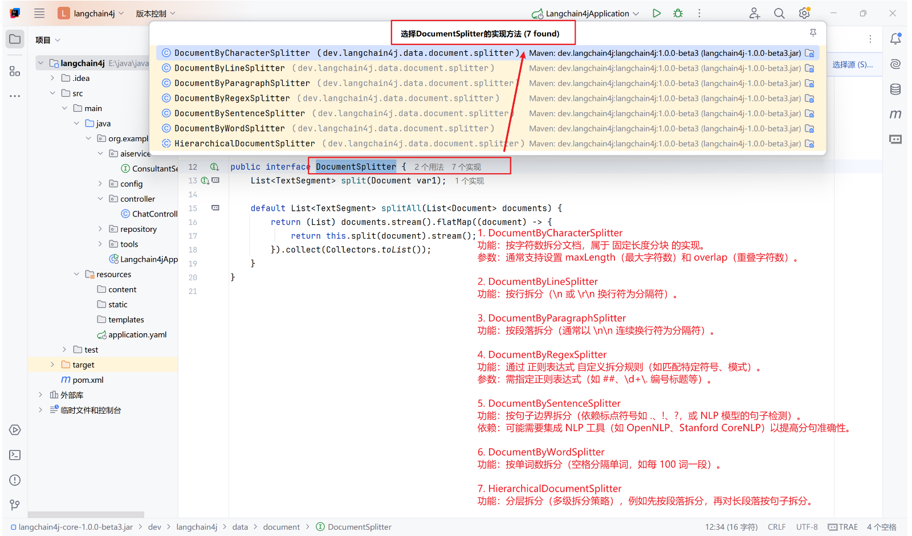Show more tool windows ellipsis
This screenshot has width=912, height=536.
point(15,96)
